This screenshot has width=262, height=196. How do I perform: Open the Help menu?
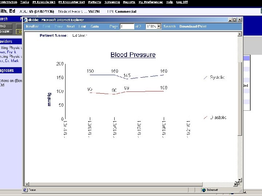tap(170, 2)
